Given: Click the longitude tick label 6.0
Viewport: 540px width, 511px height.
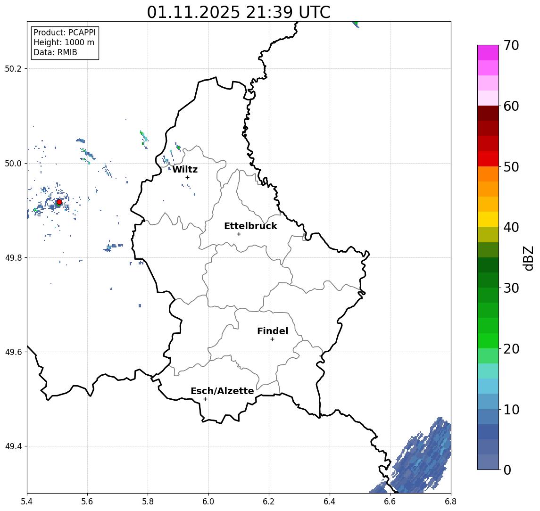Looking at the screenshot, I should 208,502.
